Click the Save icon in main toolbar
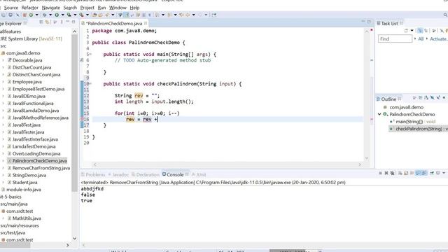The width and height of the screenshot is (448, 252). click(x=3, y=15)
